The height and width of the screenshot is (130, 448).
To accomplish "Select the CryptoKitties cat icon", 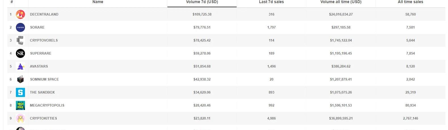I will (20, 118).
